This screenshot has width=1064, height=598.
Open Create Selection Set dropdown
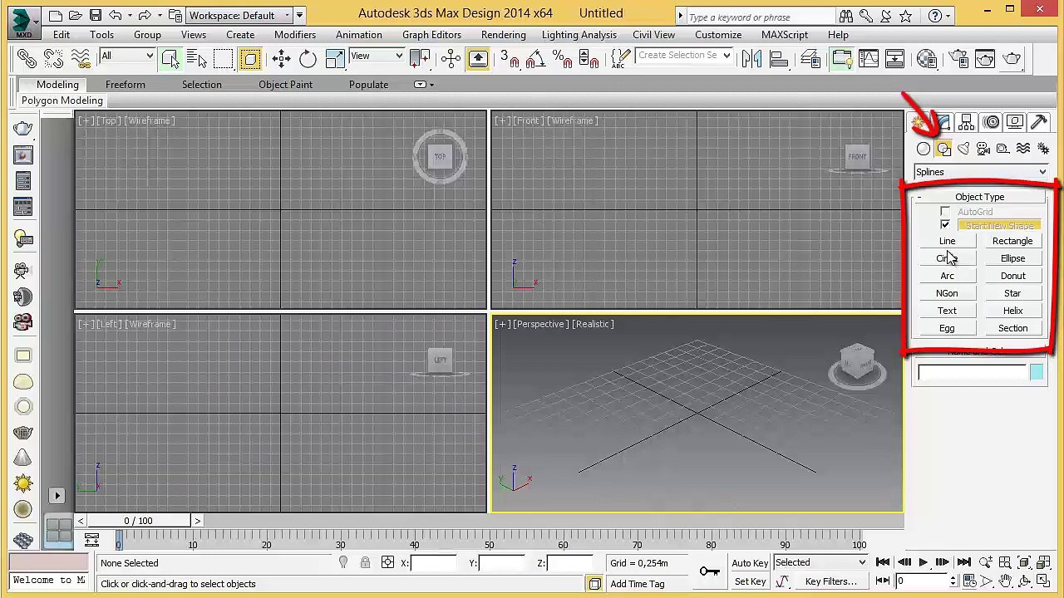click(x=684, y=56)
